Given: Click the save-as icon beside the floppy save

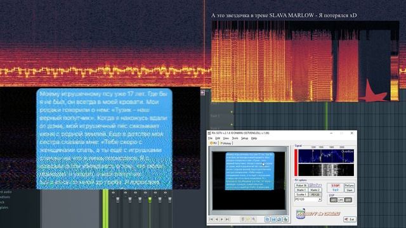Looking at the screenshot, I should tap(279, 219).
